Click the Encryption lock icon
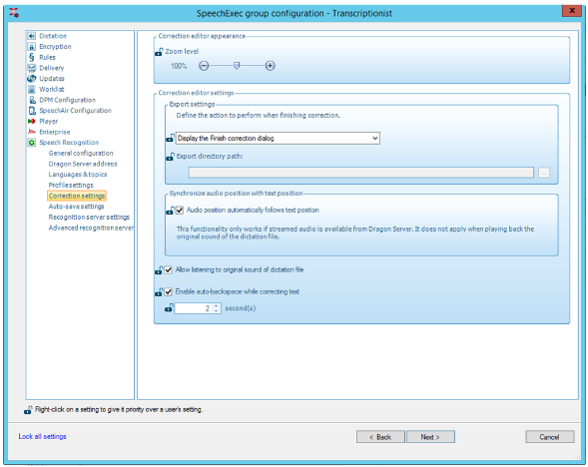 coord(32,47)
